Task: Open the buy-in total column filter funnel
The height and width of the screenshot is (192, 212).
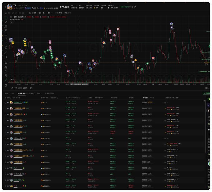Action: (79, 98)
